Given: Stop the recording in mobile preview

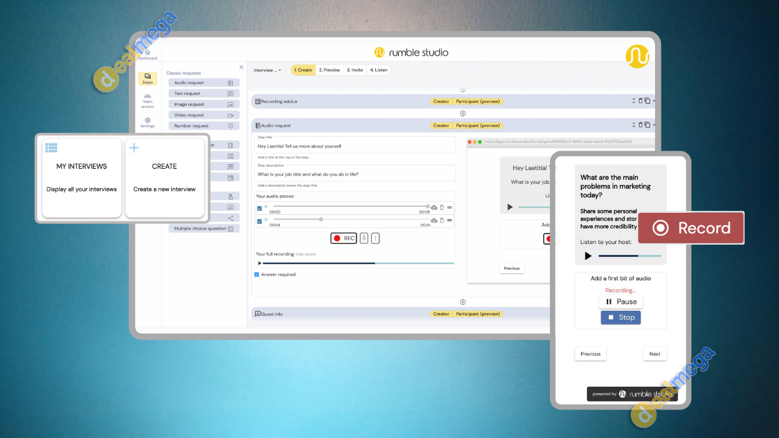Looking at the screenshot, I should pyautogui.click(x=621, y=317).
